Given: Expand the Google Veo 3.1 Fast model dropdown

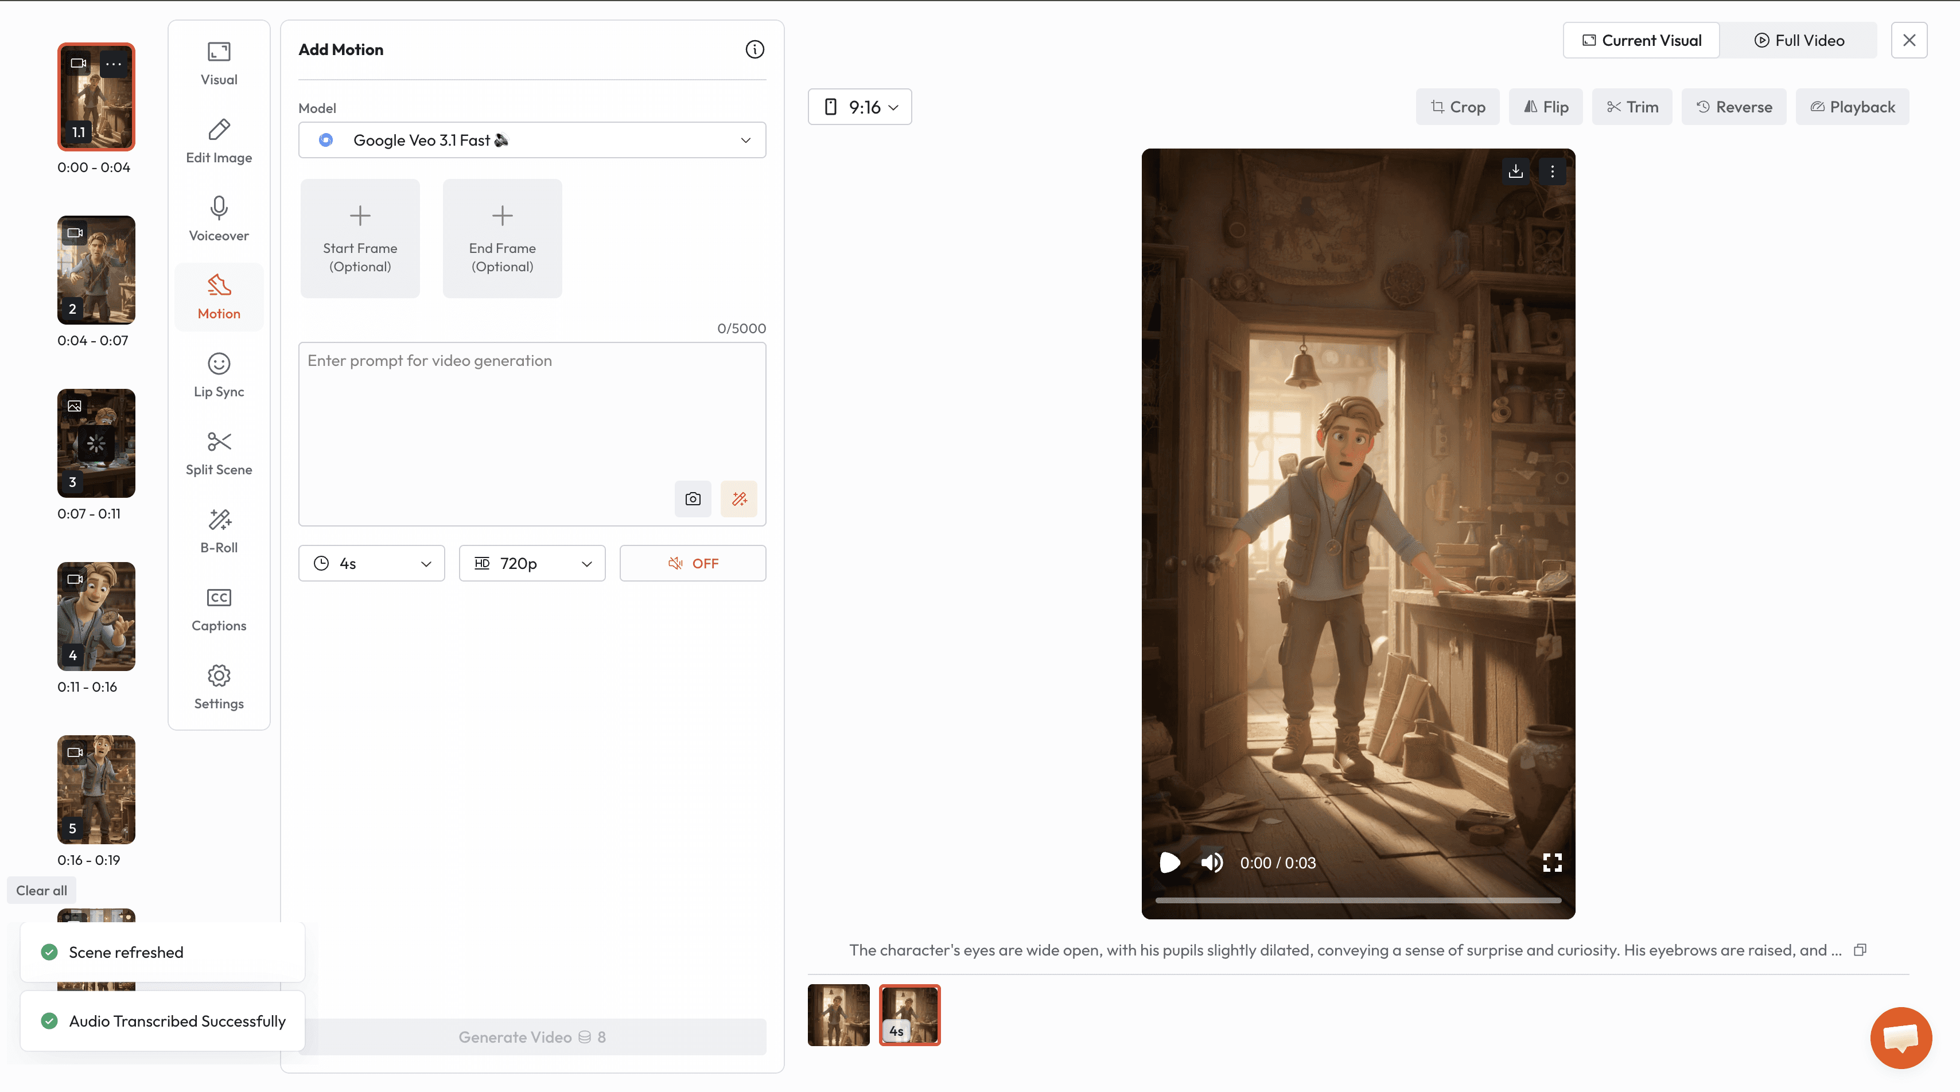Looking at the screenshot, I should (x=532, y=140).
